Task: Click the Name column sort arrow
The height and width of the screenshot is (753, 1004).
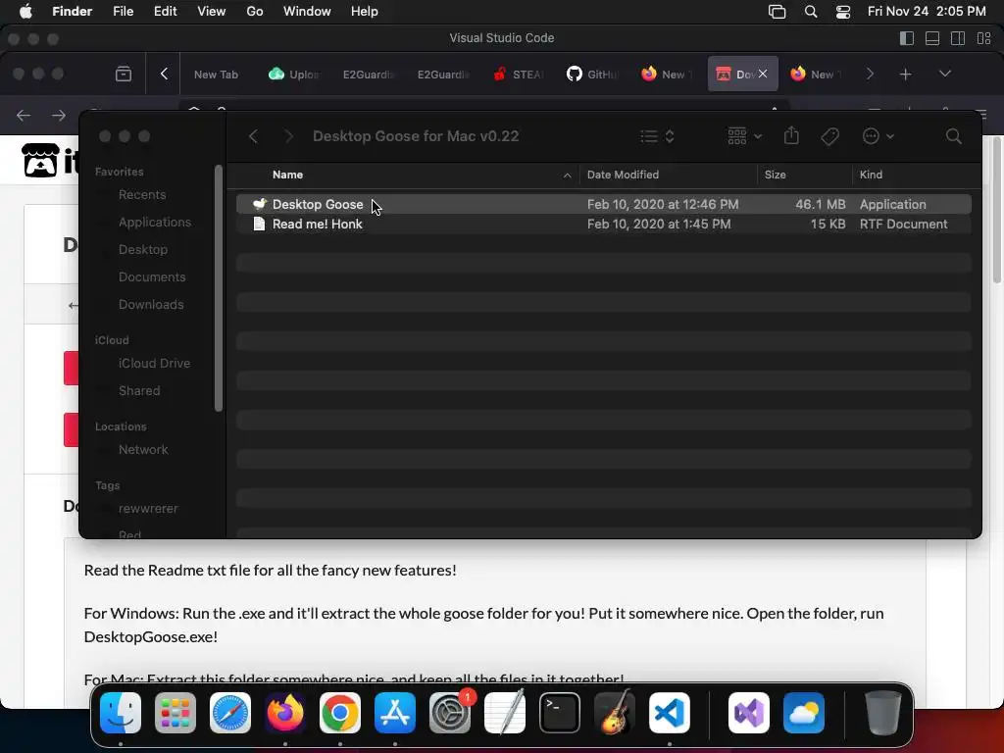Action: pos(567,176)
